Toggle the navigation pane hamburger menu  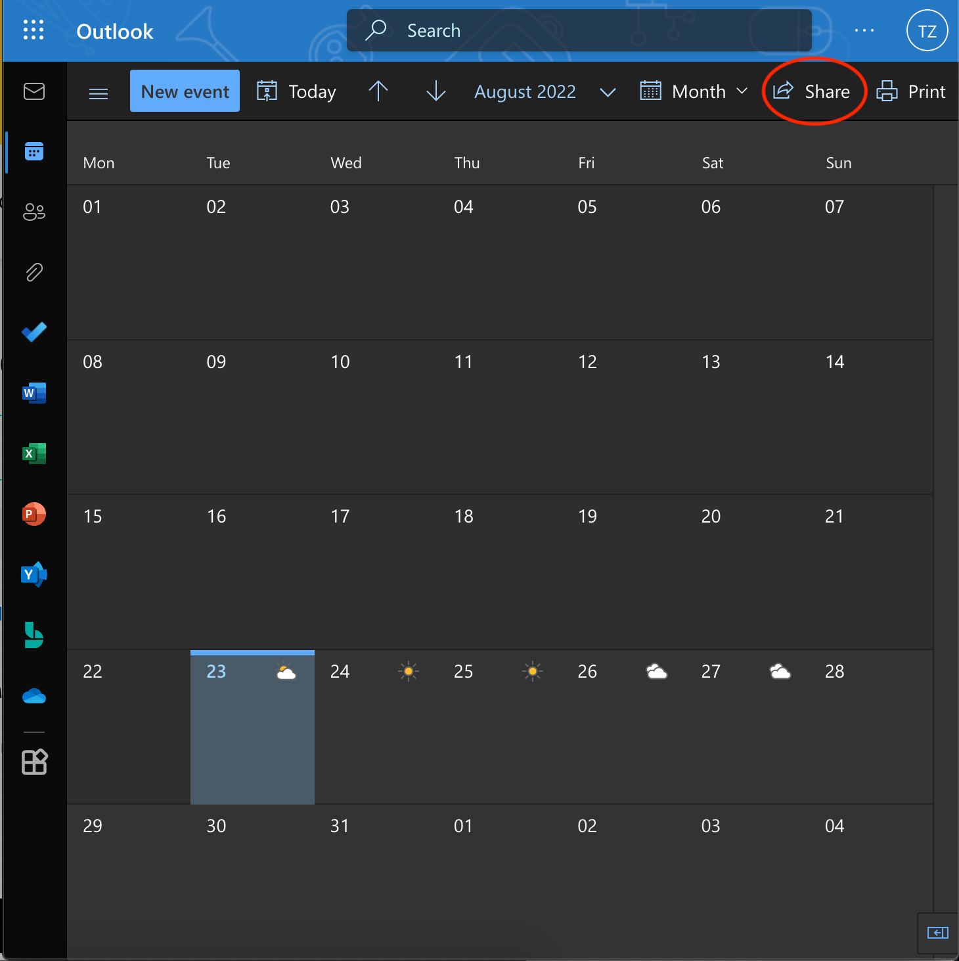click(99, 93)
